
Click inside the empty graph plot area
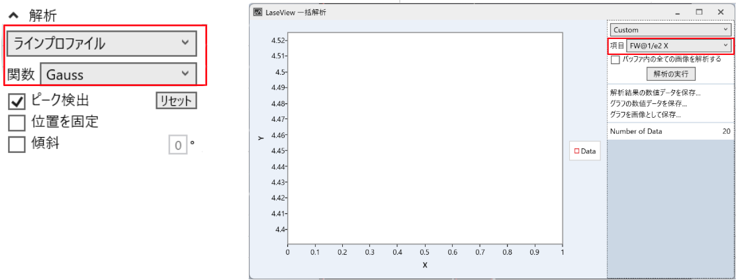point(424,138)
